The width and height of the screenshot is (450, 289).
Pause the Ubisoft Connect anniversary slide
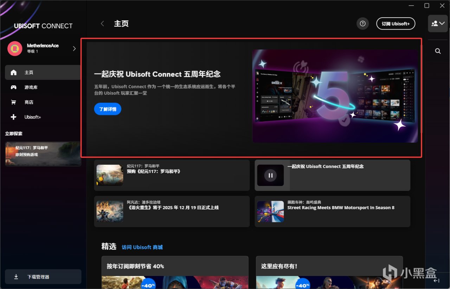[270, 175]
